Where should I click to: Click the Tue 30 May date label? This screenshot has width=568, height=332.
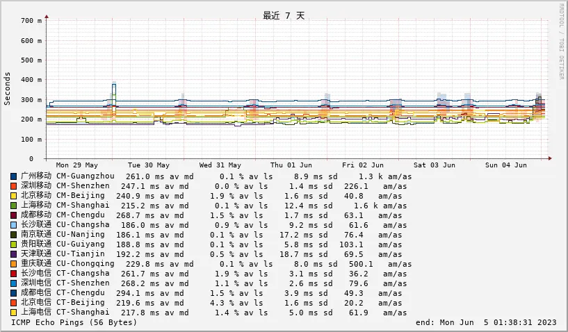(148, 165)
